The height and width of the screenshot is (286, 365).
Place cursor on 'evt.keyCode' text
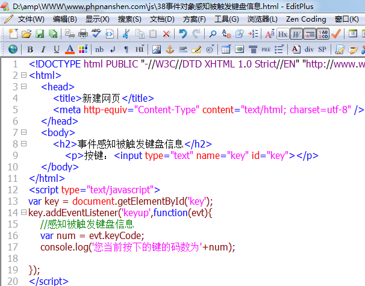(115, 236)
